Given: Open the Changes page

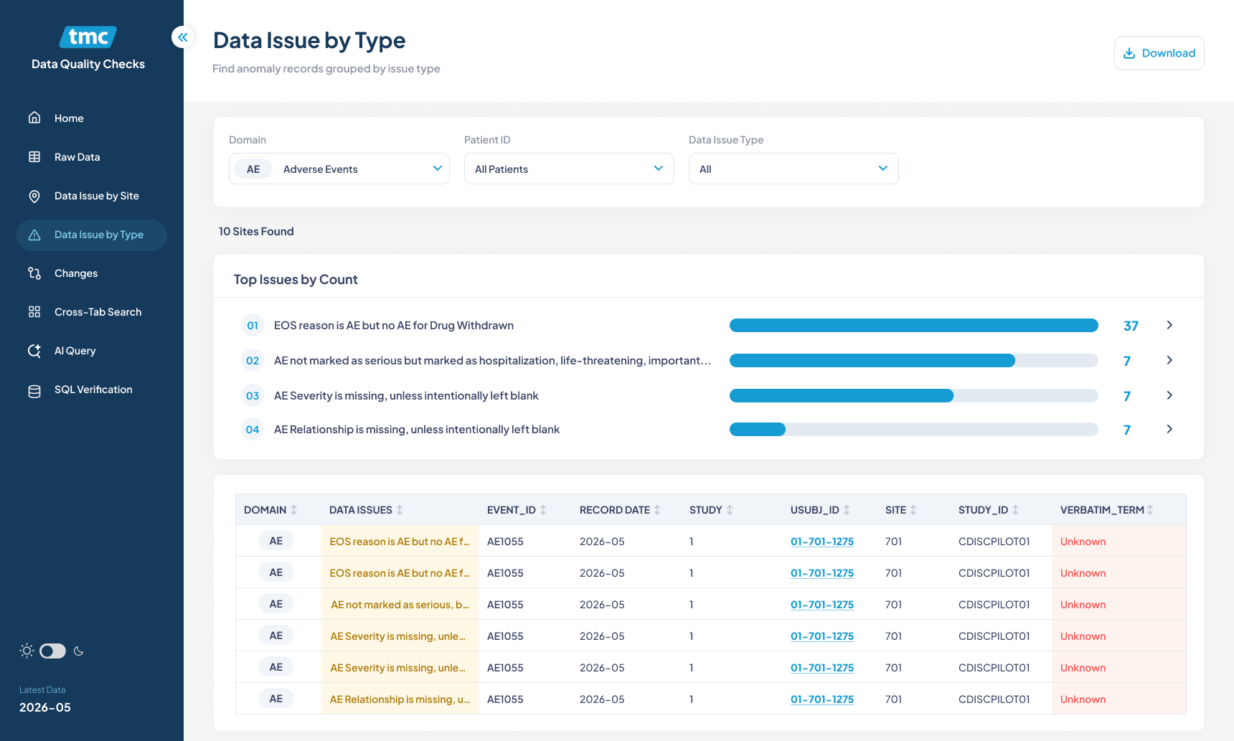Looking at the screenshot, I should click(92, 273).
